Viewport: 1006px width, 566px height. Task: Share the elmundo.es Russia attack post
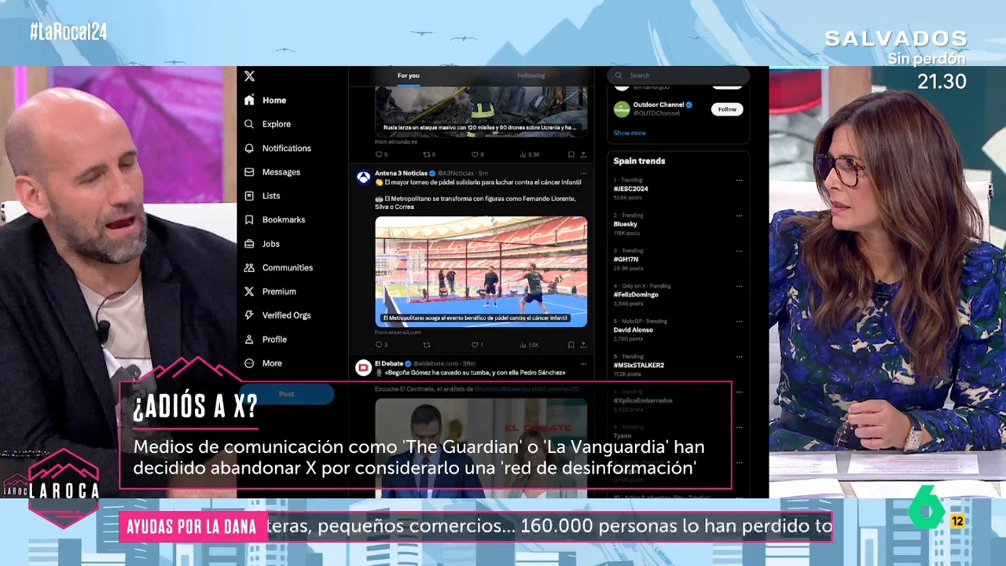point(583,154)
